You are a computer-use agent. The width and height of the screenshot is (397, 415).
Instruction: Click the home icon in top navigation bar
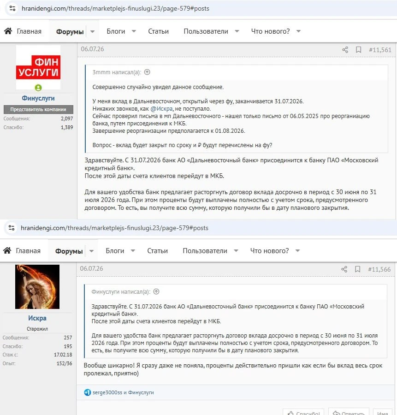point(8,31)
